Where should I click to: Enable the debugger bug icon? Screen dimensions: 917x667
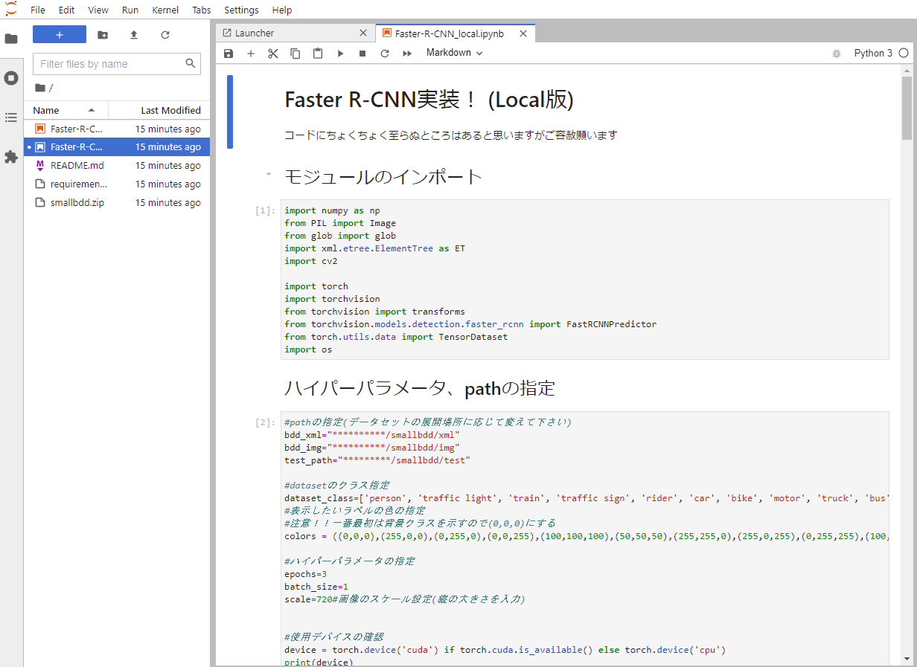[x=837, y=54]
